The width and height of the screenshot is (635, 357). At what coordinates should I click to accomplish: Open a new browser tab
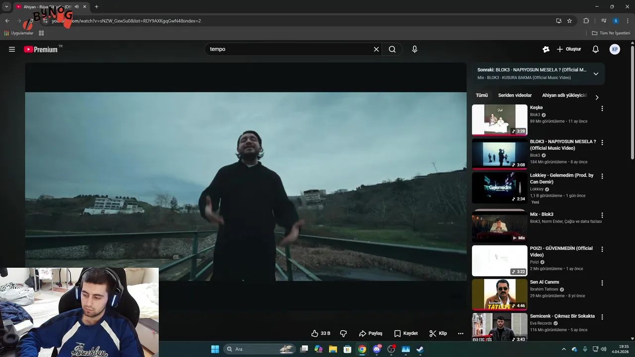click(96, 6)
